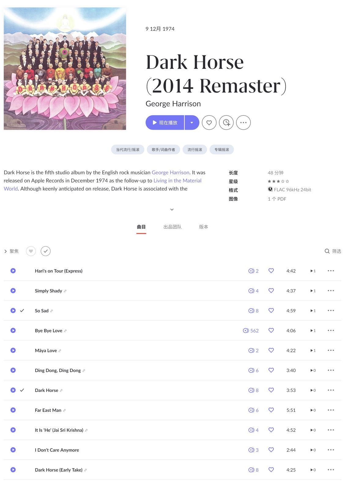Image resolution: width=345 pixels, height=486 pixels.
Task: Open the Play Now dropdown arrow
Action: [192, 122]
